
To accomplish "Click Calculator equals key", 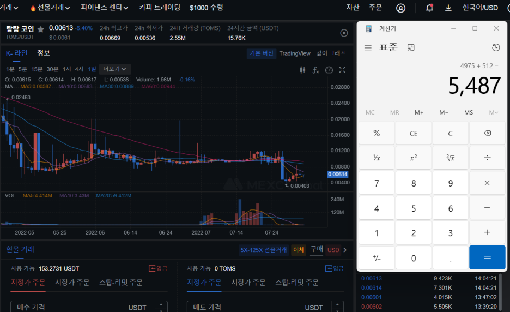I will [487, 257].
